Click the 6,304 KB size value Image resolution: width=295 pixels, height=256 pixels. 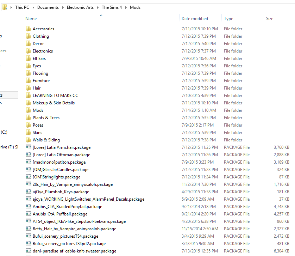282,251
